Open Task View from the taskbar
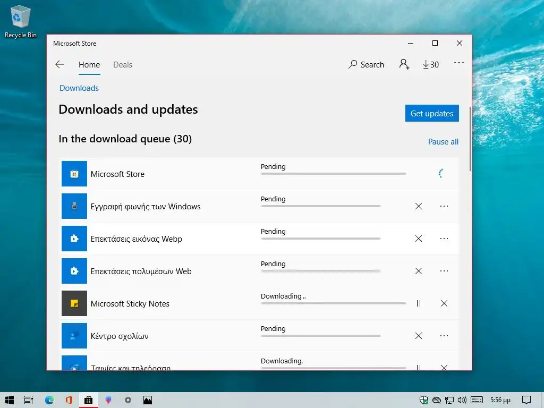 (x=29, y=400)
